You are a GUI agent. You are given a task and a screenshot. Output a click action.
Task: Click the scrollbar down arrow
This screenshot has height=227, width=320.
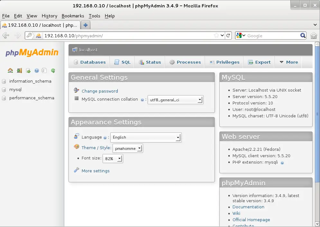317,224
